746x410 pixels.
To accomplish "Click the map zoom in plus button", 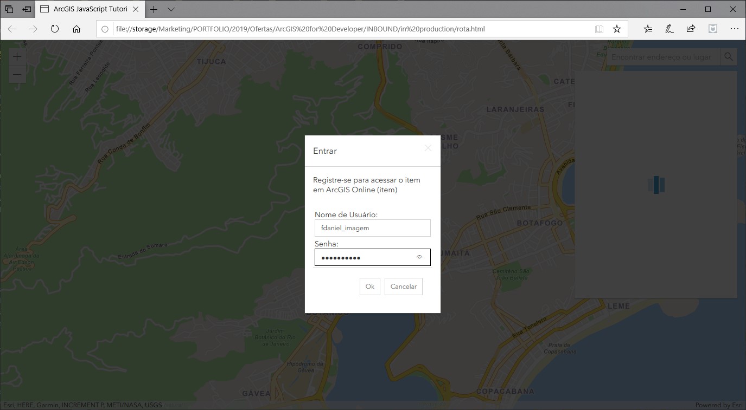I will [17, 57].
